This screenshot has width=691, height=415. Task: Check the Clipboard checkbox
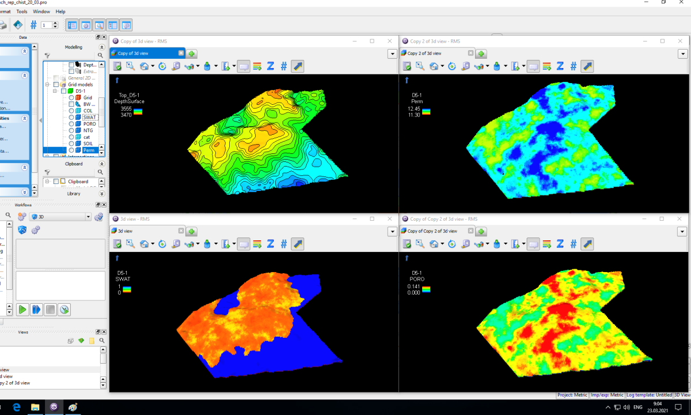click(56, 182)
